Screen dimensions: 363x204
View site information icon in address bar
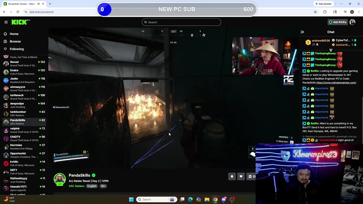click(26, 12)
